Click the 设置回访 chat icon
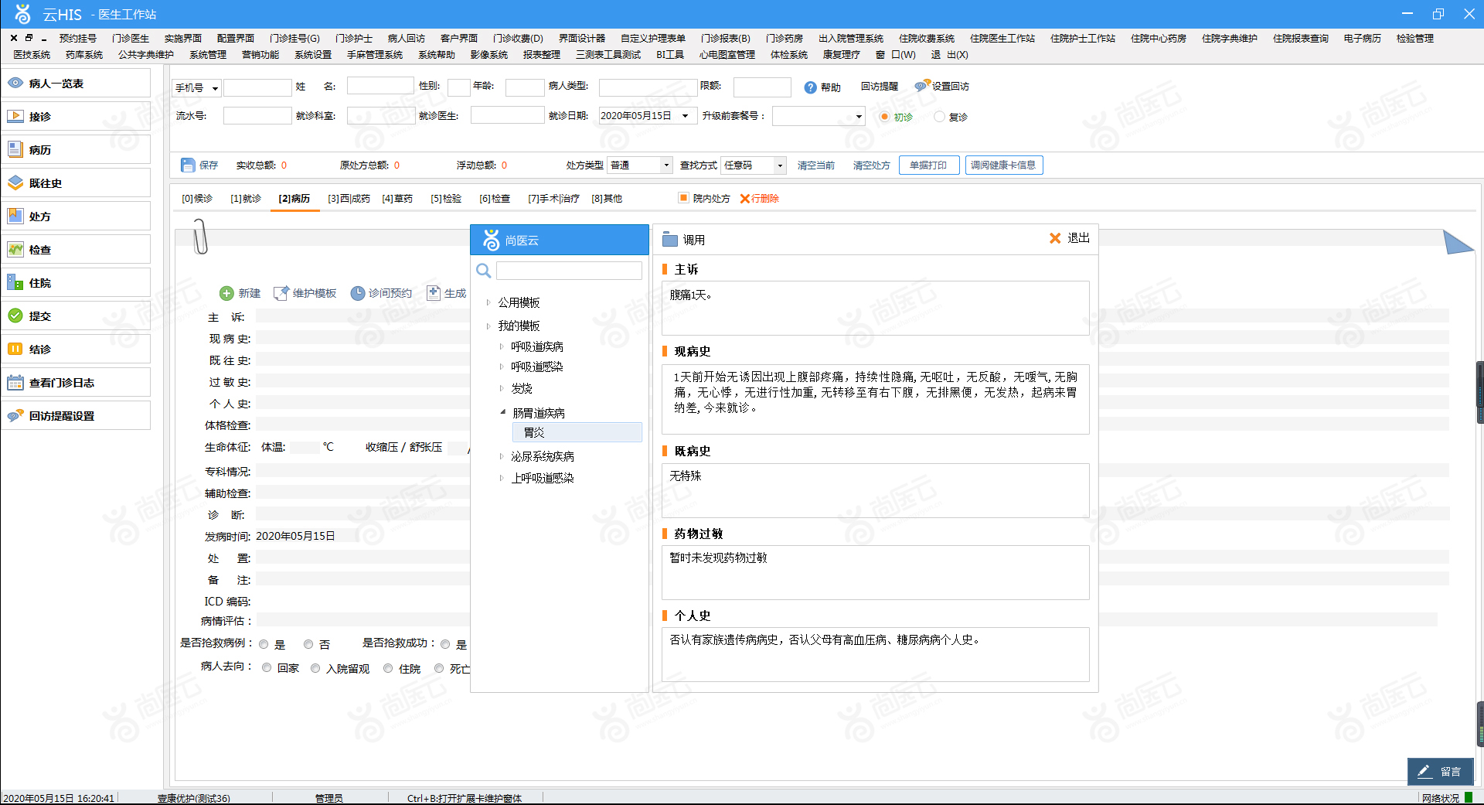The height and width of the screenshot is (805, 1484). click(922, 87)
